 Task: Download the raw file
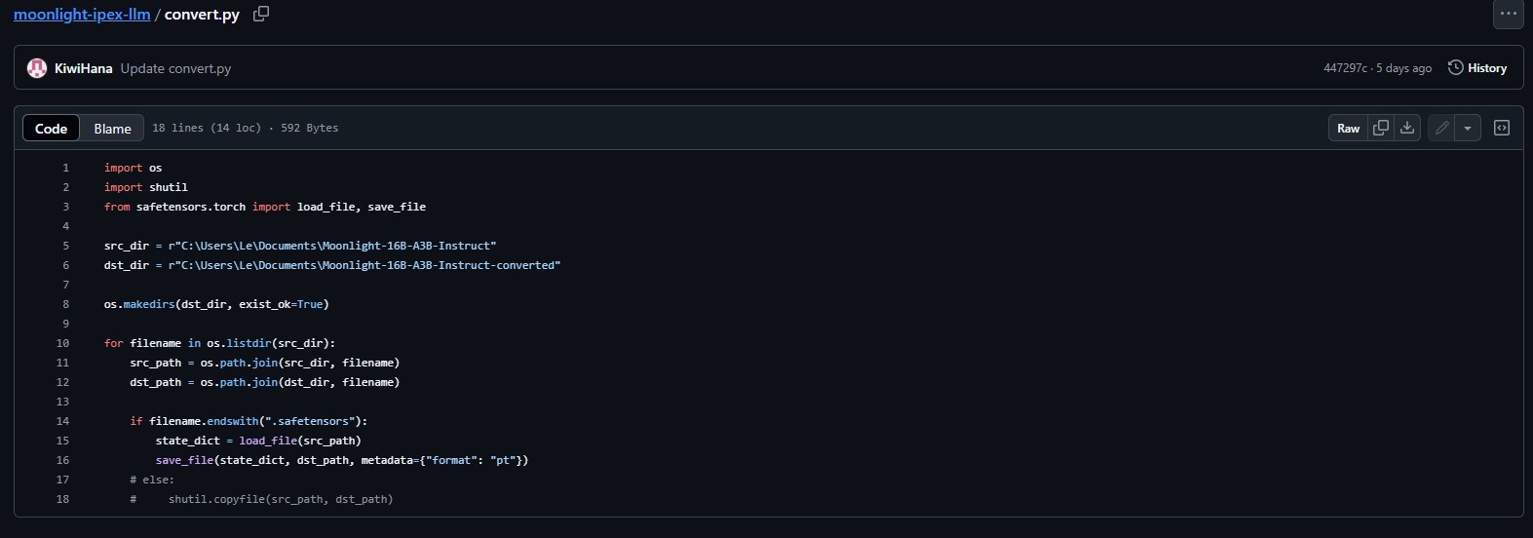(x=1407, y=128)
